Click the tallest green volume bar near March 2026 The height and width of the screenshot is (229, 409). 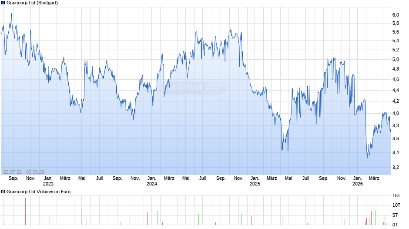pyautogui.click(x=373, y=214)
